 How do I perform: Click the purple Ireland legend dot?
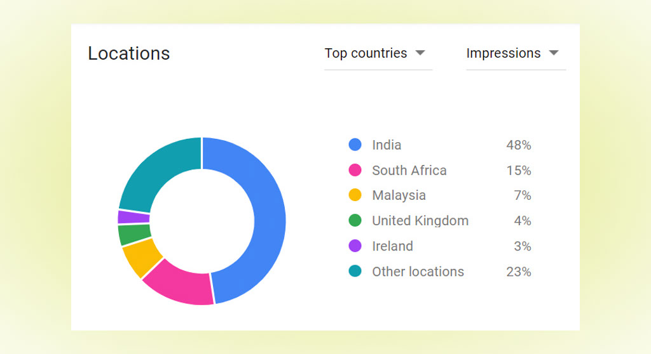tap(355, 246)
